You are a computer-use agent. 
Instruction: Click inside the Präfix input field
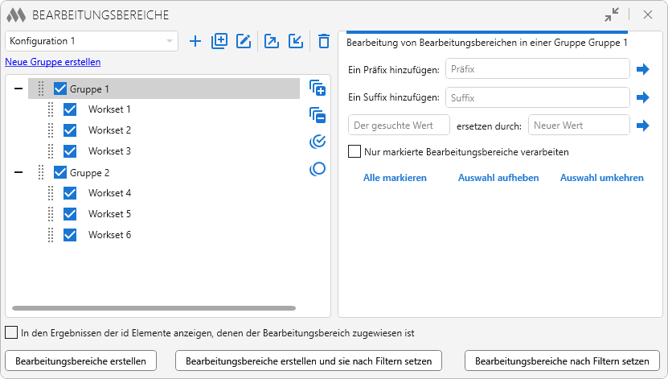coord(537,69)
